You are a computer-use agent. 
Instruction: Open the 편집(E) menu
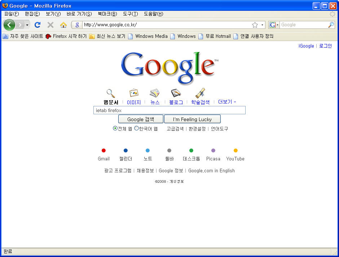pos(32,14)
